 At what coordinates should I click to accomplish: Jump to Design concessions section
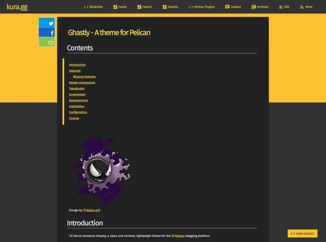point(82,83)
